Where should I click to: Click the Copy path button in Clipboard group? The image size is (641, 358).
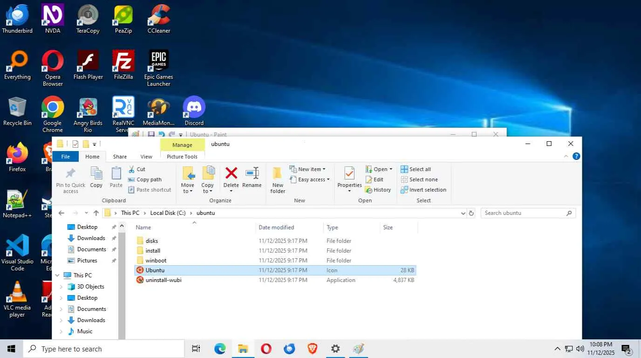[x=145, y=179]
